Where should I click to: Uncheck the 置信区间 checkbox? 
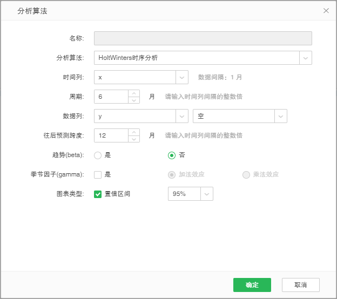coord(98,194)
